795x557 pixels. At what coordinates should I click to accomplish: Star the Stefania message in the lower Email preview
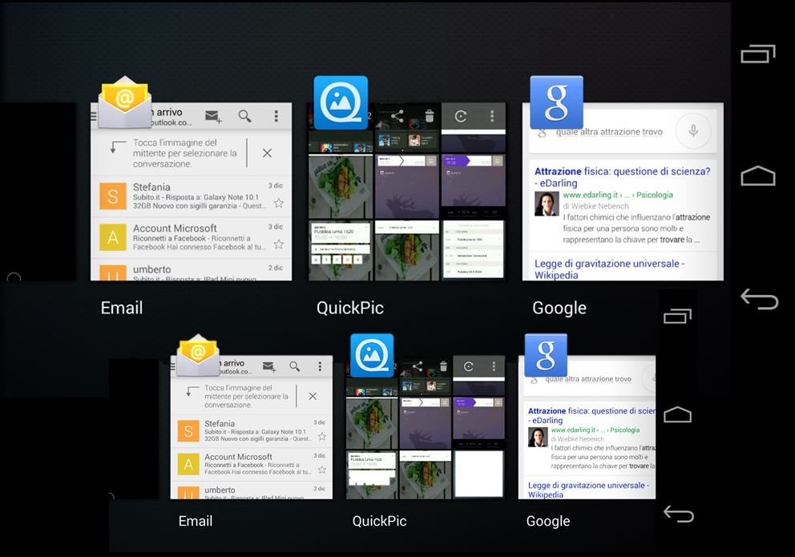[322, 436]
